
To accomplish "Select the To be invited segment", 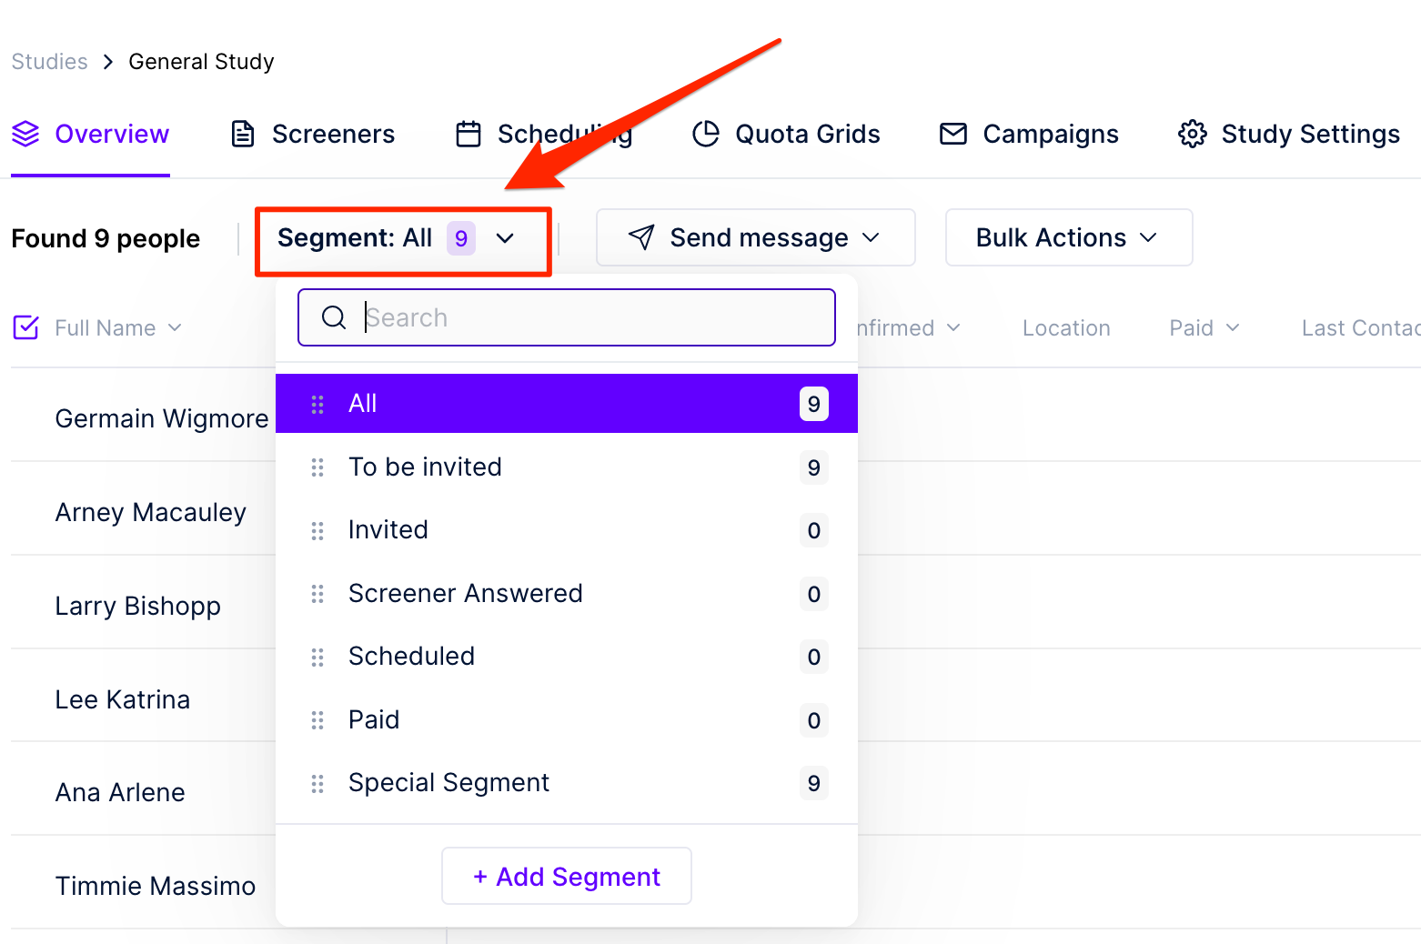I will coord(567,467).
